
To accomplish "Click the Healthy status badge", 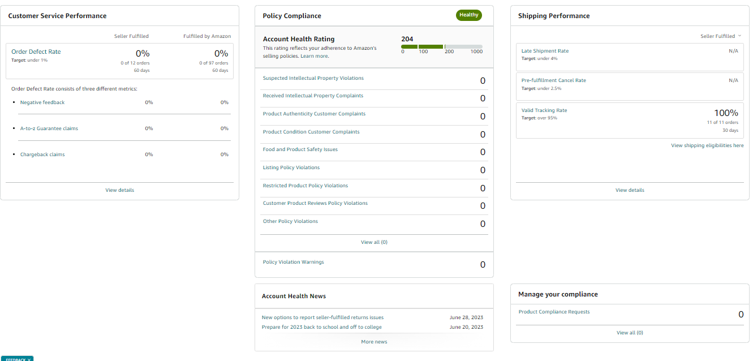I will pos(469,15).
